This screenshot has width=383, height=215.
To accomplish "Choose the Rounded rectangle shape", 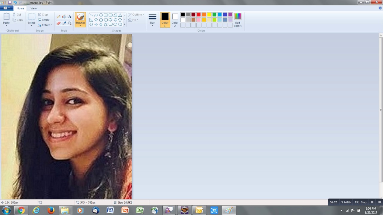I will (110, 15).
